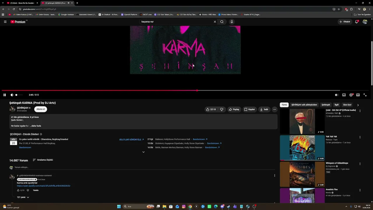Open the Etkinlik Biletleri info icon

pos(41,134)
